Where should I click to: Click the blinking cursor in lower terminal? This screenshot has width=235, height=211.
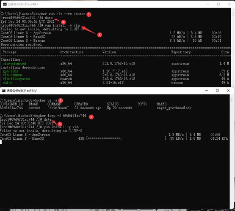[x=1, y=142]
